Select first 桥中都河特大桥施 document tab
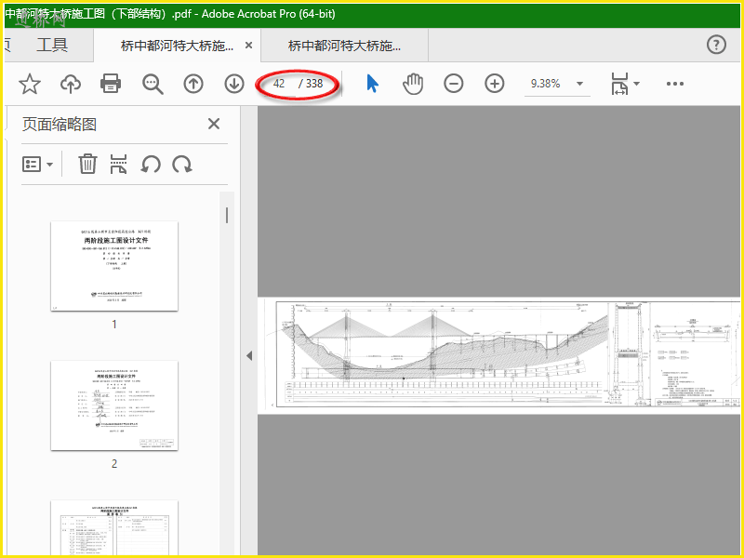The width and height of the screenshot is (744, 558). pos(177,46)
